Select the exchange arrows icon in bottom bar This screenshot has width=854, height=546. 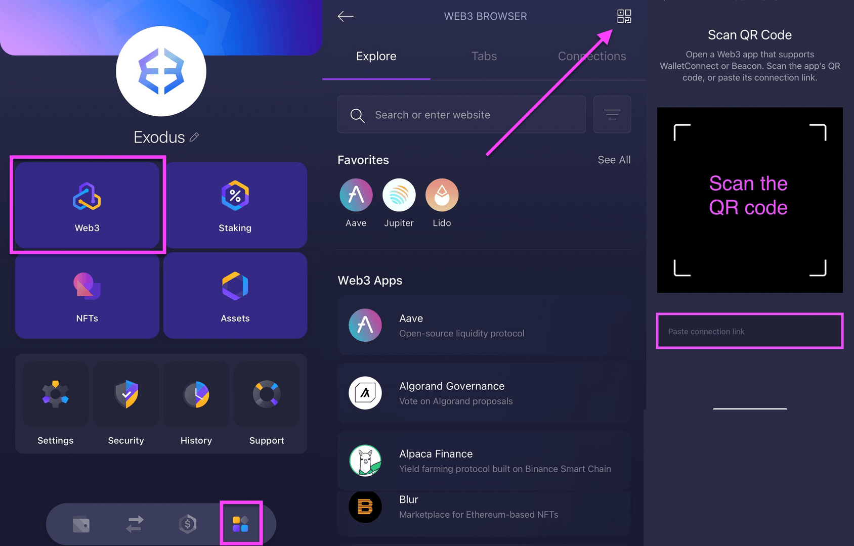(x=135, y=524)
